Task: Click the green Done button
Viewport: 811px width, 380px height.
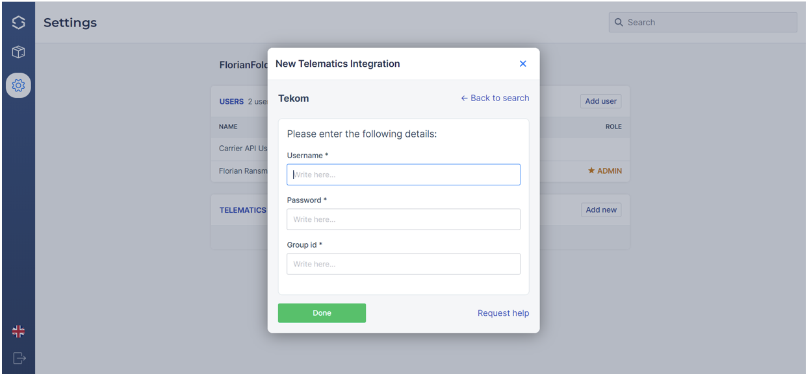Action: click(322, 313)
